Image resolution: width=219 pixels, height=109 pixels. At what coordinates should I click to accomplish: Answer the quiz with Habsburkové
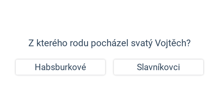click(60, 67)
